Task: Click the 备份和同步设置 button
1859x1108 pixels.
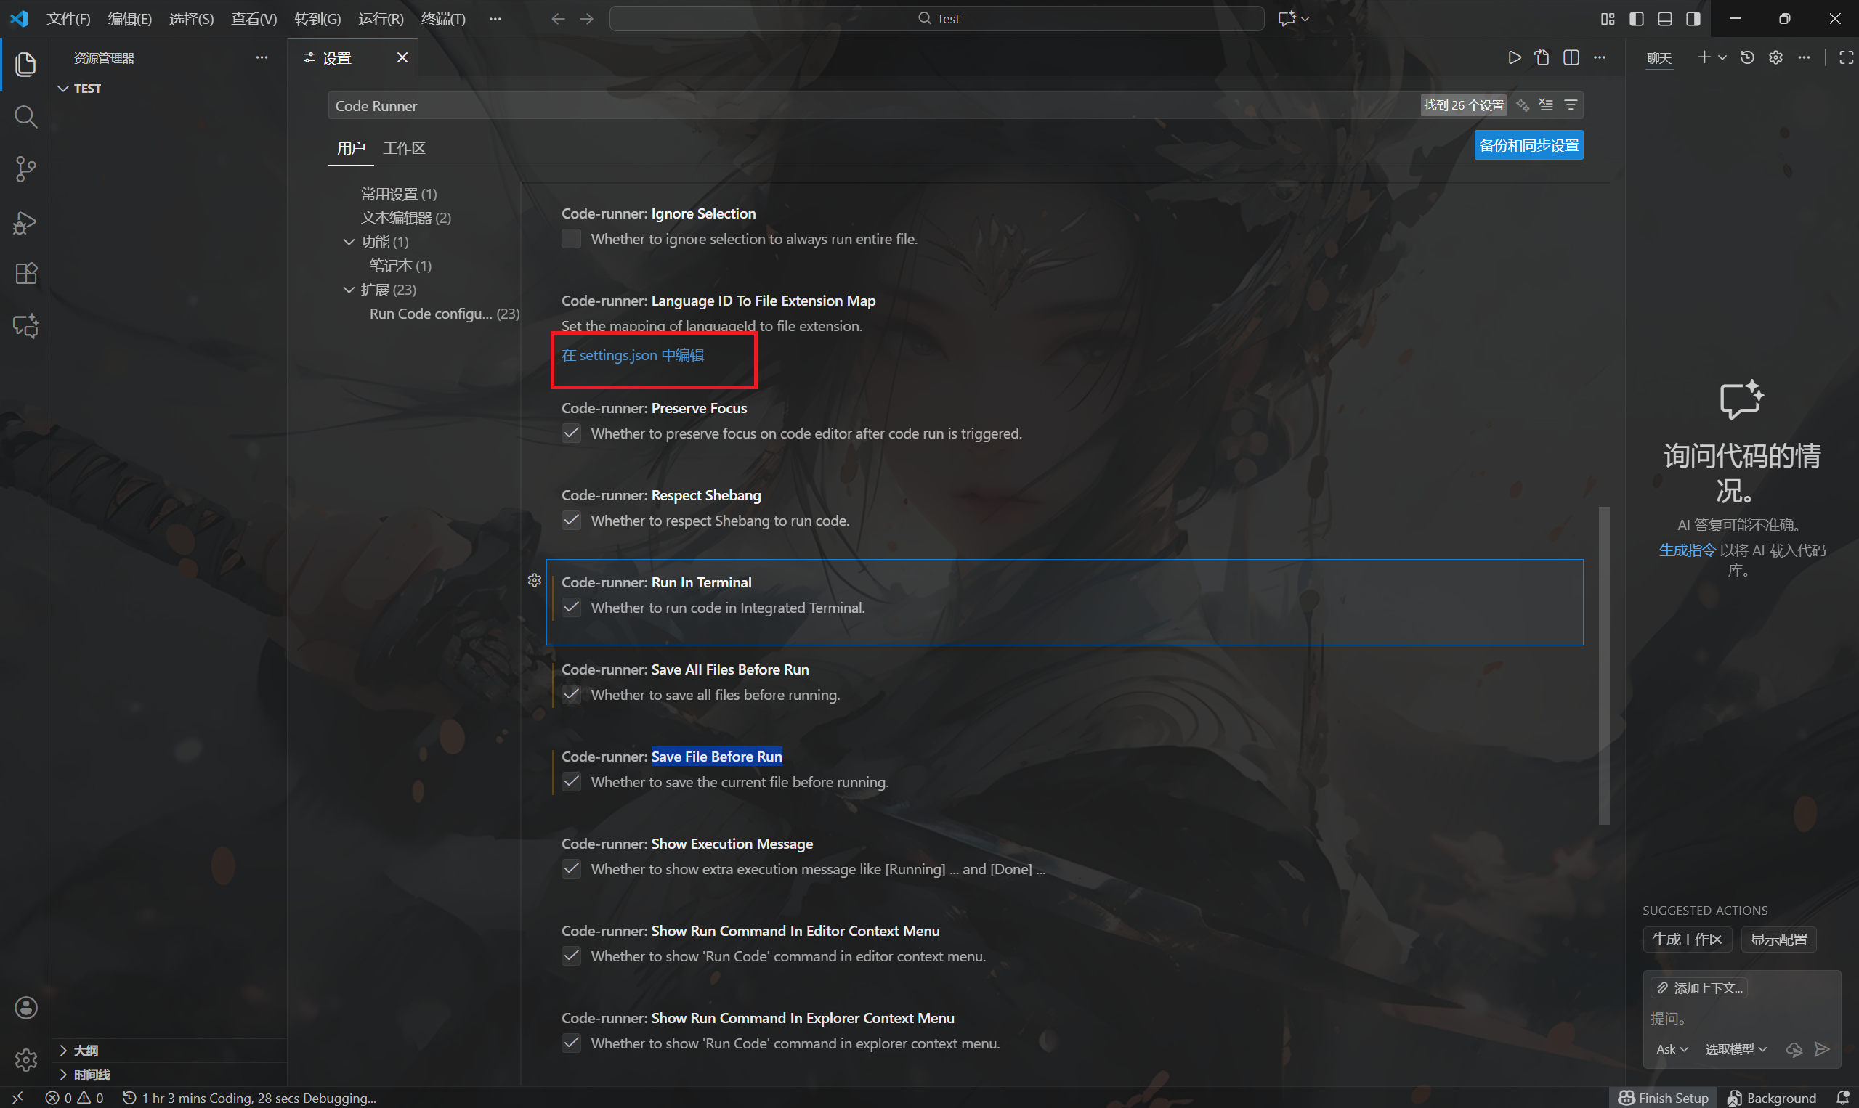Action: (1528, 144)
